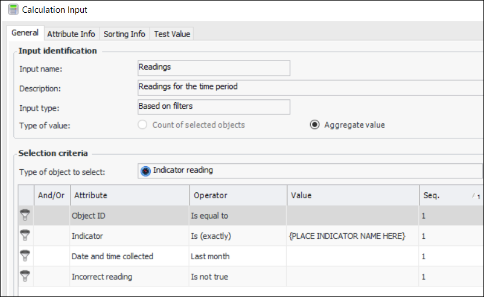The width and height of the screenshot is (484, 297).
Task: Click the Attribute column header
Action: point(129,196)
